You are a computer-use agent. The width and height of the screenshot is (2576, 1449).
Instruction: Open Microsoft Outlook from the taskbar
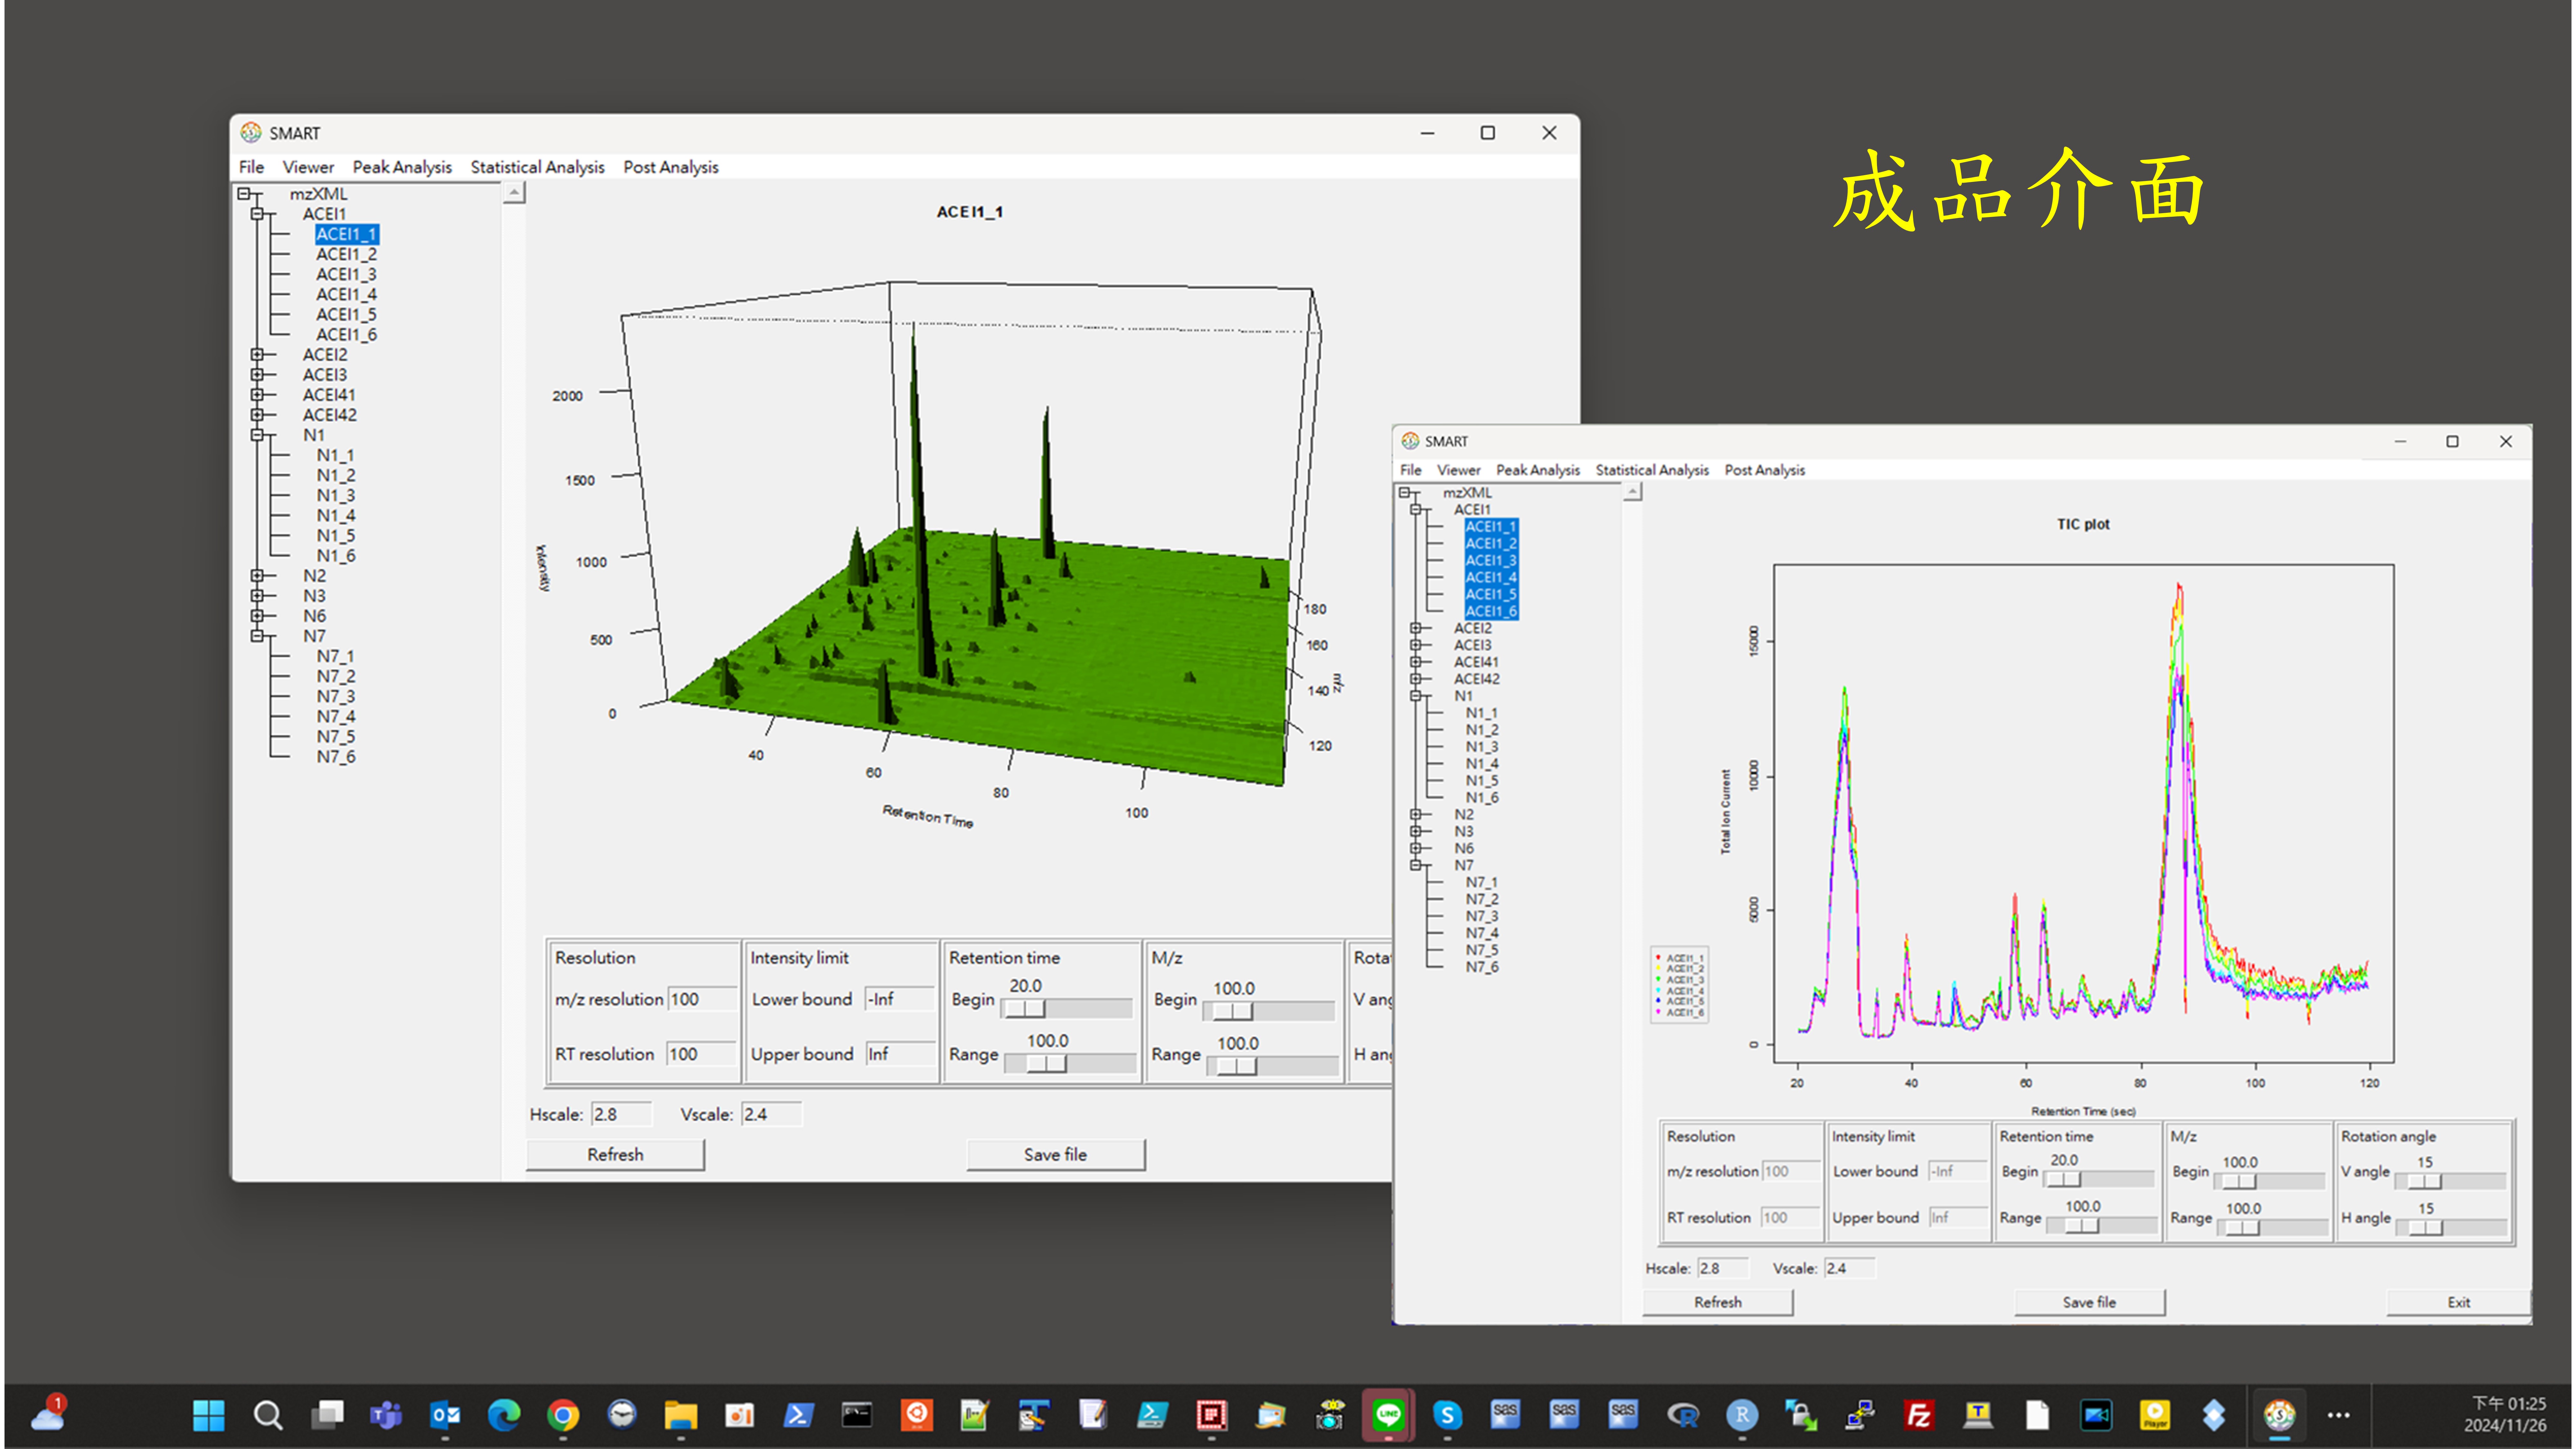(445, 1415)
